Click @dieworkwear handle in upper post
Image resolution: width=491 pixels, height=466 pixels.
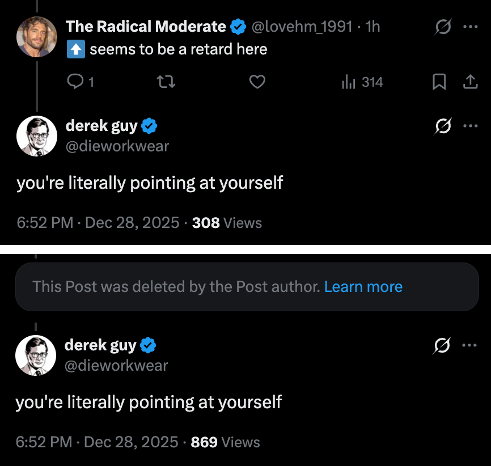(117, 146)
